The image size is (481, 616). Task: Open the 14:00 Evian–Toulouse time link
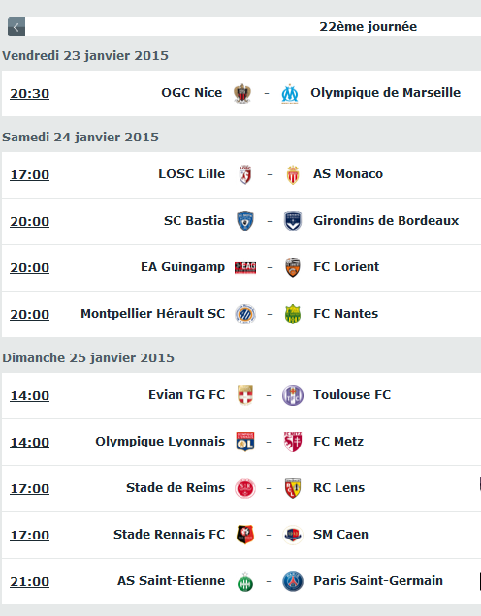[x=29, y=395]
